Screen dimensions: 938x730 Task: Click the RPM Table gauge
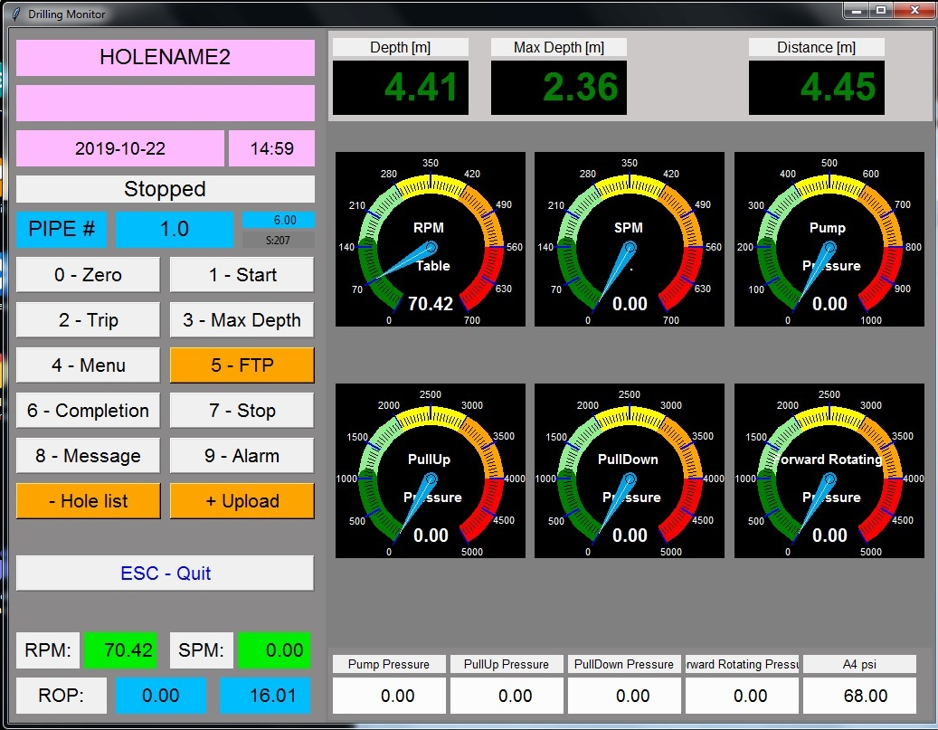(431, 240)
